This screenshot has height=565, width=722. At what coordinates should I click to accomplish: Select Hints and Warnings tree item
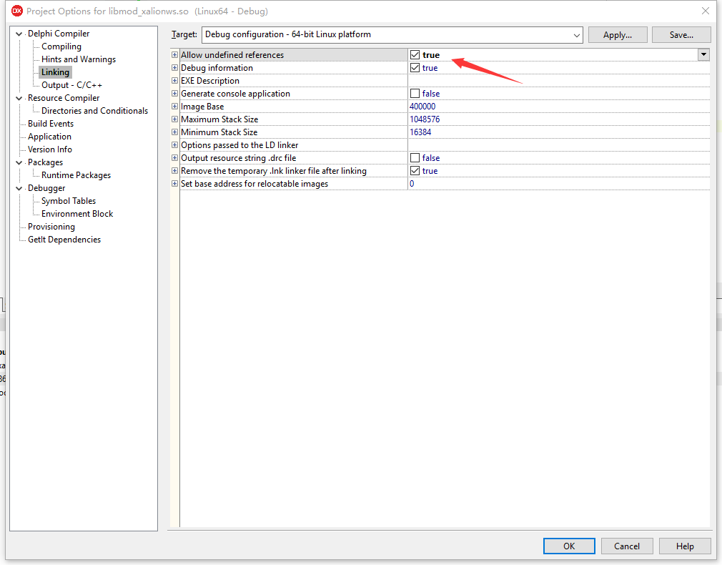tap(79, 59)
